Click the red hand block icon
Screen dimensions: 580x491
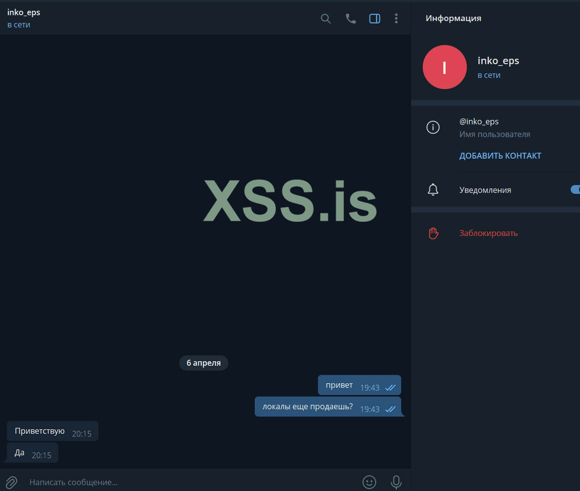pyautogui.click(x=433, y=234)
